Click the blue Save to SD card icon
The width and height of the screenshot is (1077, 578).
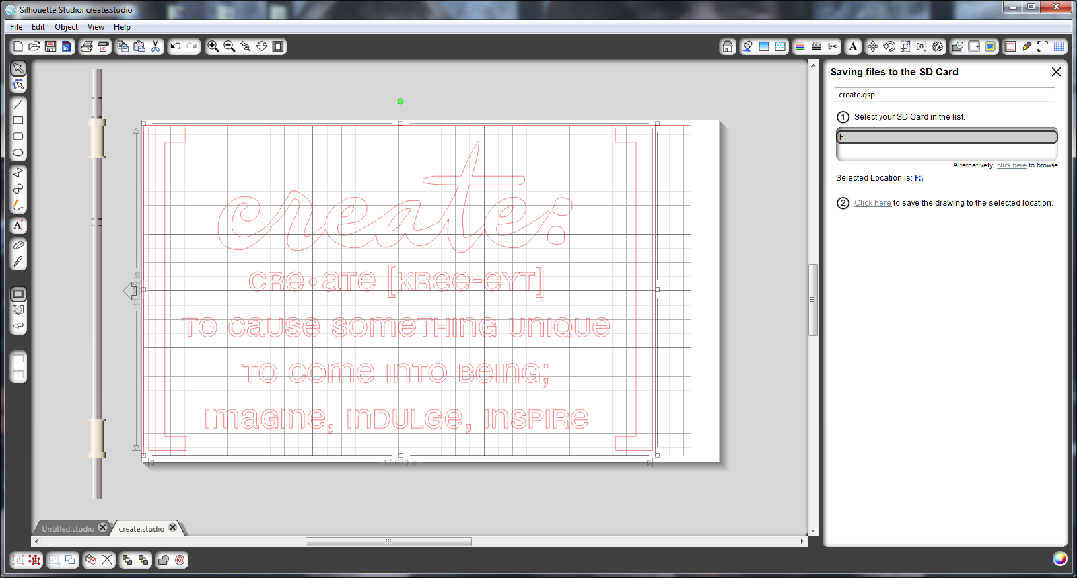pyautogui.click(x=67, y=46)
